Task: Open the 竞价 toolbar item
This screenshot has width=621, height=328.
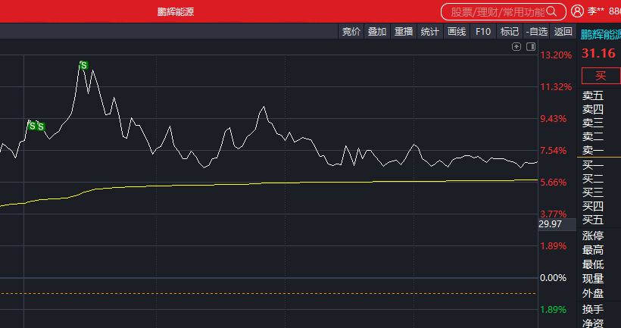Action: pos(351,32)
